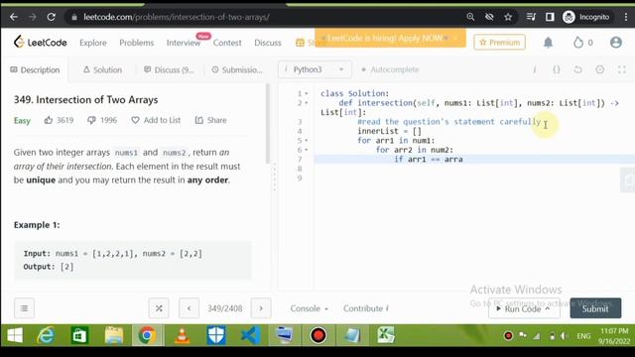
Task: Toggle browser side panel icon
Action: [550, 17]
